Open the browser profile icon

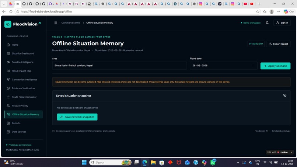click(x=272, y=12)
